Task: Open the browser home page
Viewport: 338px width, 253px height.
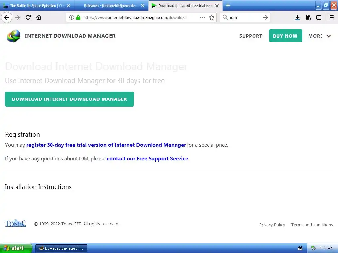Action: click(x=39, y=17)
